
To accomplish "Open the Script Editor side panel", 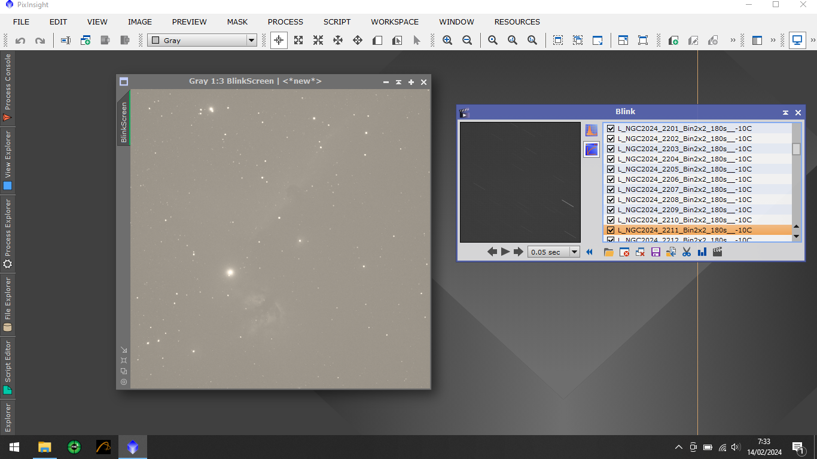I will pyautogui.click(x=7, y=367).
